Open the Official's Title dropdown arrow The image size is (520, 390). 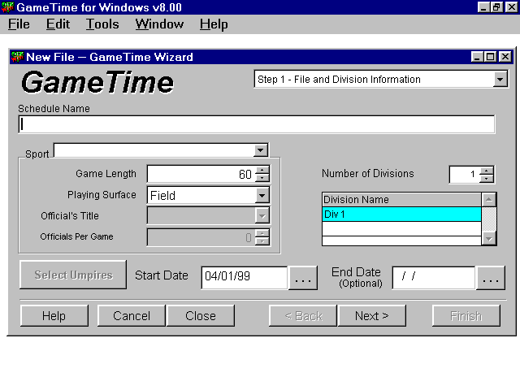262,216
